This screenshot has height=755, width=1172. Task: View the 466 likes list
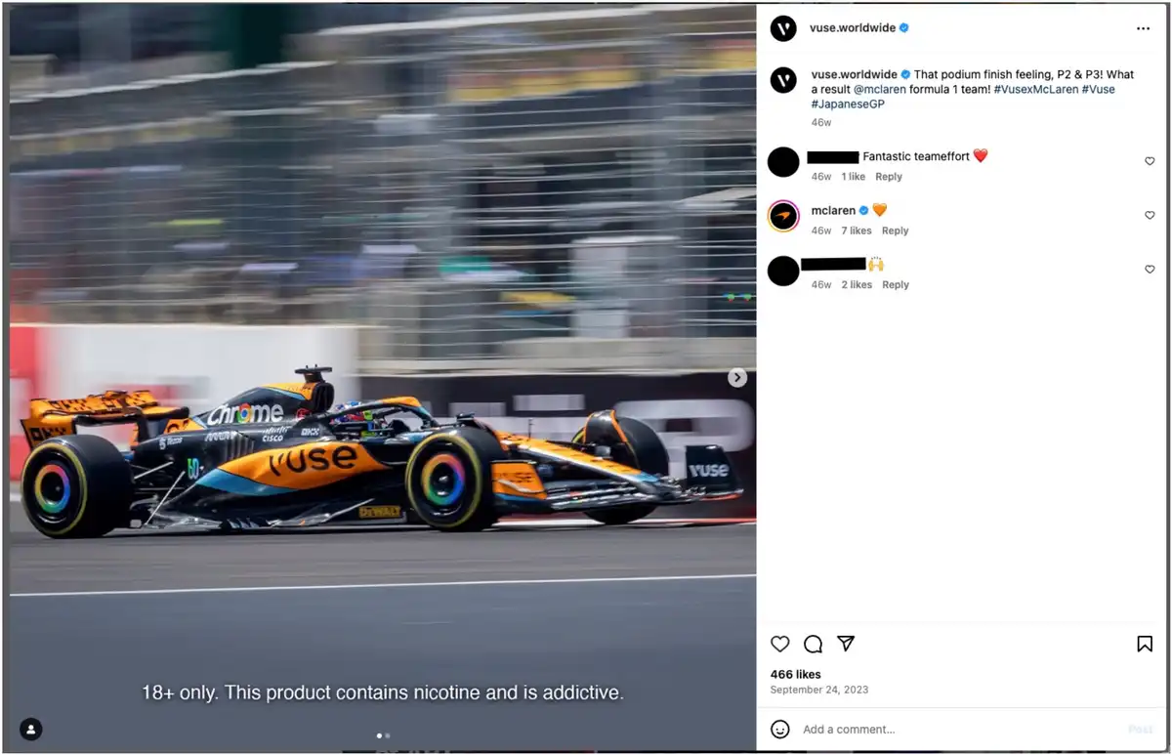795,674
